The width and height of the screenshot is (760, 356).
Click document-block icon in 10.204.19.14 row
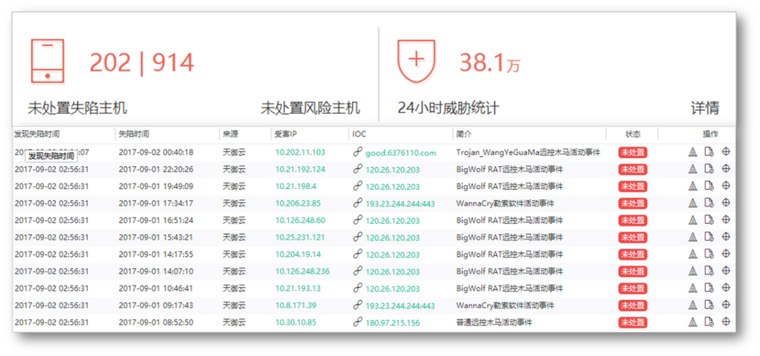(x=708, y=254)
